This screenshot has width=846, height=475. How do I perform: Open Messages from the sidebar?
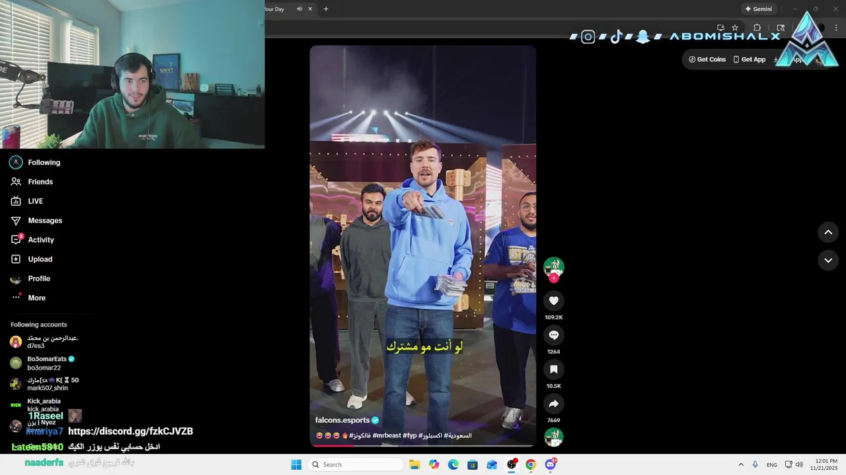pos(36,220)
